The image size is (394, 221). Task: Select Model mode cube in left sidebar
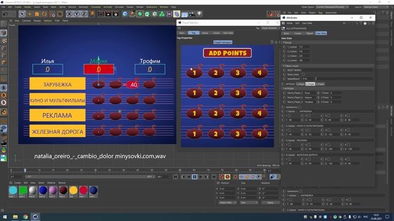(4, 33)
